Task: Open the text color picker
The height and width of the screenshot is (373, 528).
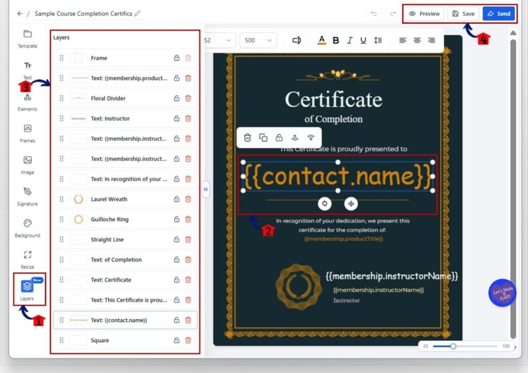Action: (322, 40)
